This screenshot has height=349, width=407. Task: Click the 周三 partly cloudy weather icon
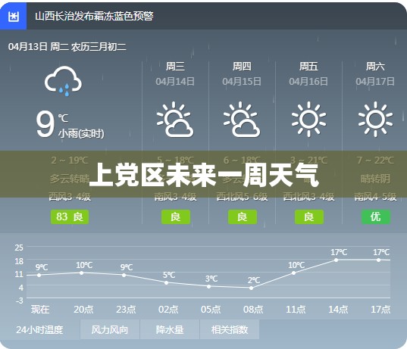[175, 120]
